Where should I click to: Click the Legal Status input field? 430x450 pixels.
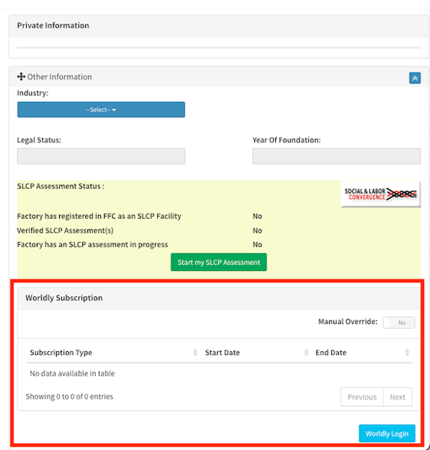click(101, 156)
